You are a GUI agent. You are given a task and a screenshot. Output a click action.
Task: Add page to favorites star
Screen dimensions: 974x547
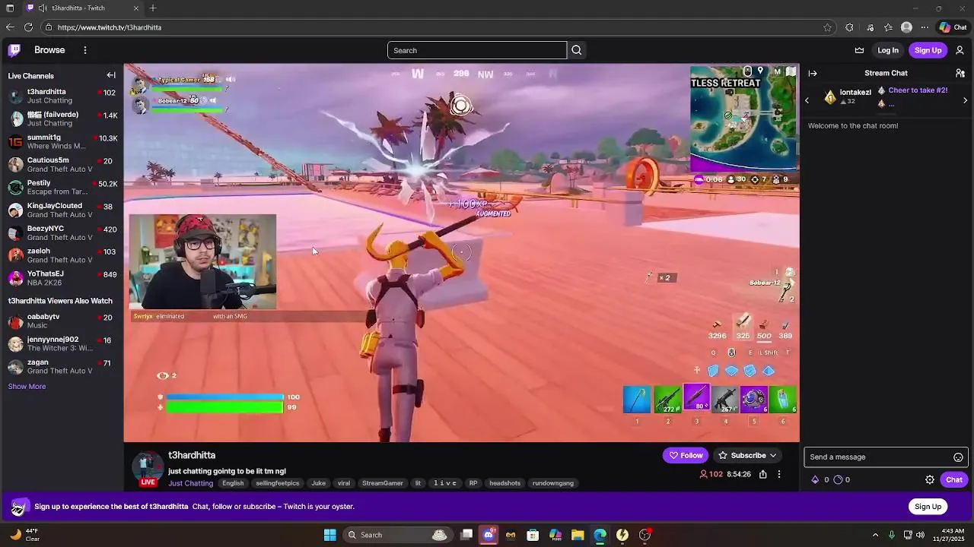tap(827, 27)
